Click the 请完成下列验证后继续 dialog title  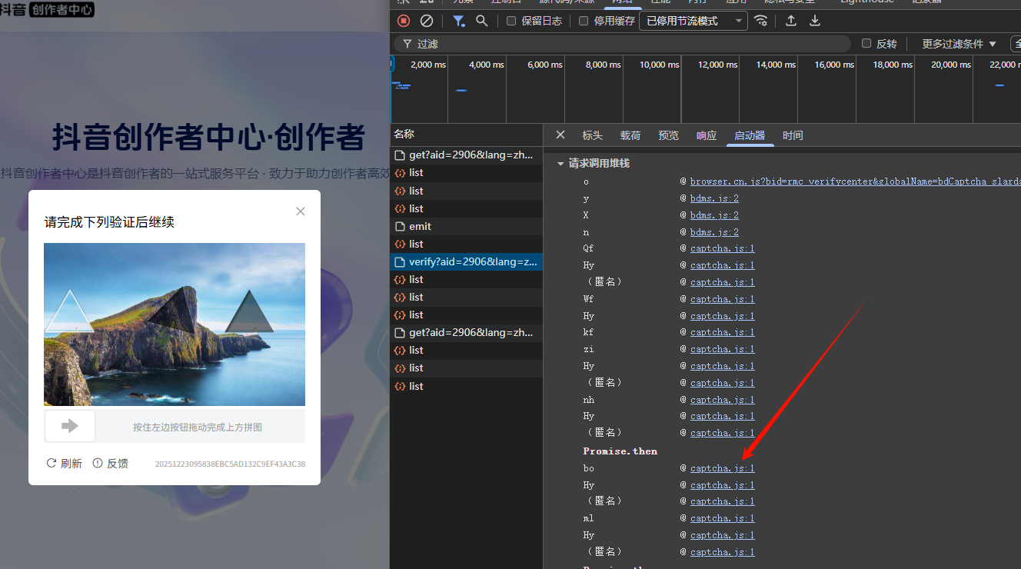[109, 222]
